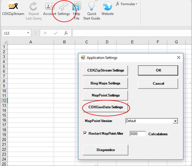The height and width of the screenshot is (166, 192).
Task: Confirm with the OK button
Action: coord(158,70)
